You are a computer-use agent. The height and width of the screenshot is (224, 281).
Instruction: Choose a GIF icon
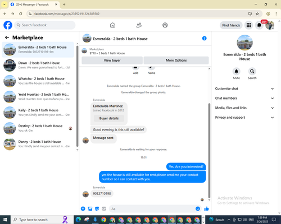click(104, 209)
